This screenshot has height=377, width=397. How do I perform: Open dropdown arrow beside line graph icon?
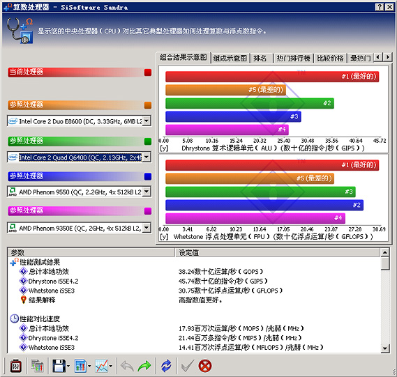coord(111,366)
